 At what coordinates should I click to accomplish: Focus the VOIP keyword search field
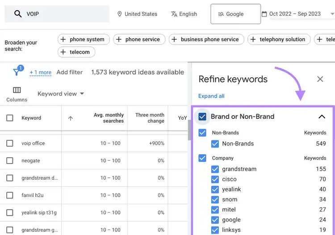click(x=57, y=14)
